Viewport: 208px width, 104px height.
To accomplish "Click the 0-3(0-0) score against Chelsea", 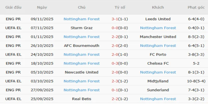I will (120, 63).
